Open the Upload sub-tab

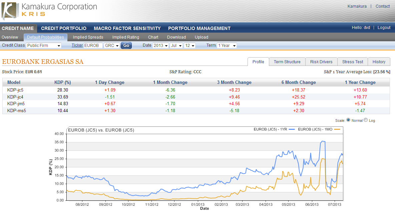coord(202,37)
